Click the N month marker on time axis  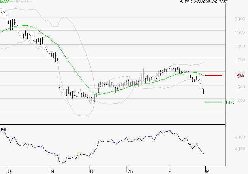(x=52, y=172)
